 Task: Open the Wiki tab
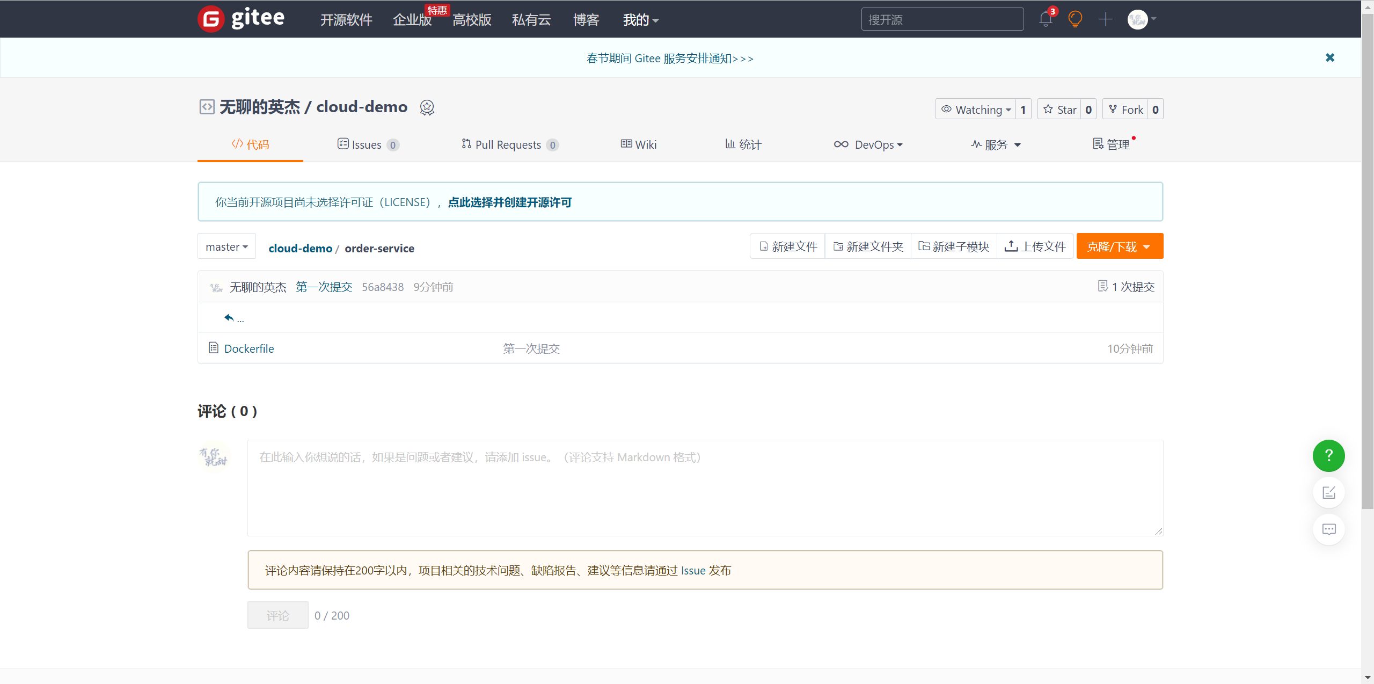tap(639, 144)
